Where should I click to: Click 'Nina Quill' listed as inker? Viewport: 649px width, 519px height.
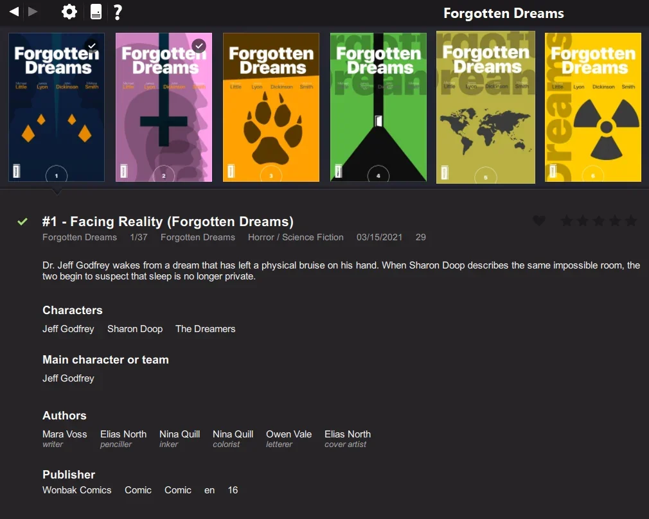point(180,434)
